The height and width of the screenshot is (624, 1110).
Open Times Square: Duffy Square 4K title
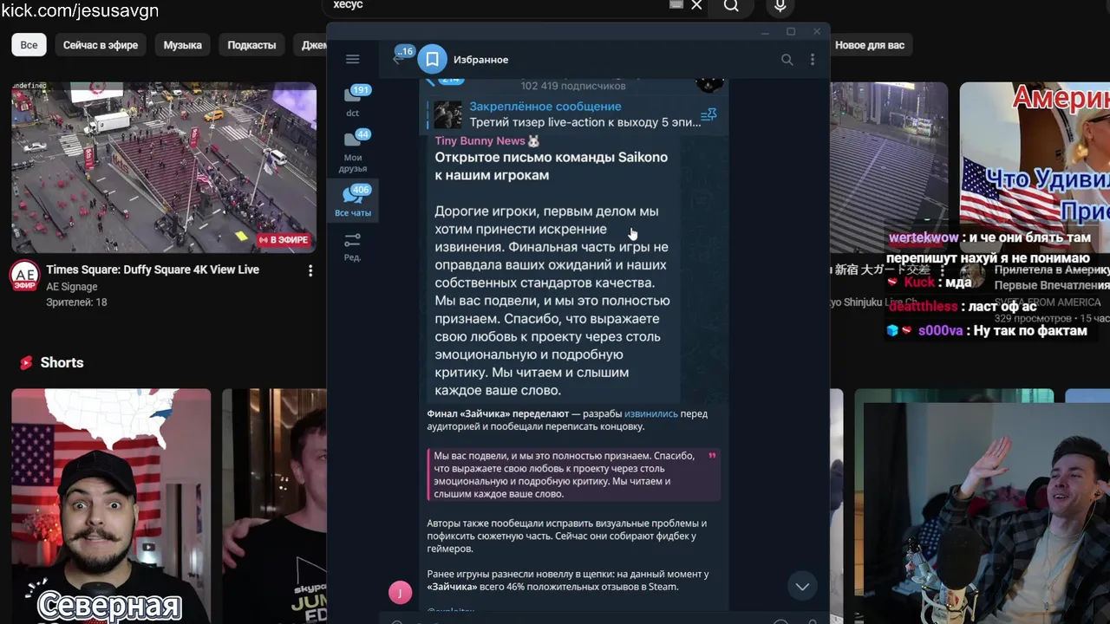(x=153, y=270)
